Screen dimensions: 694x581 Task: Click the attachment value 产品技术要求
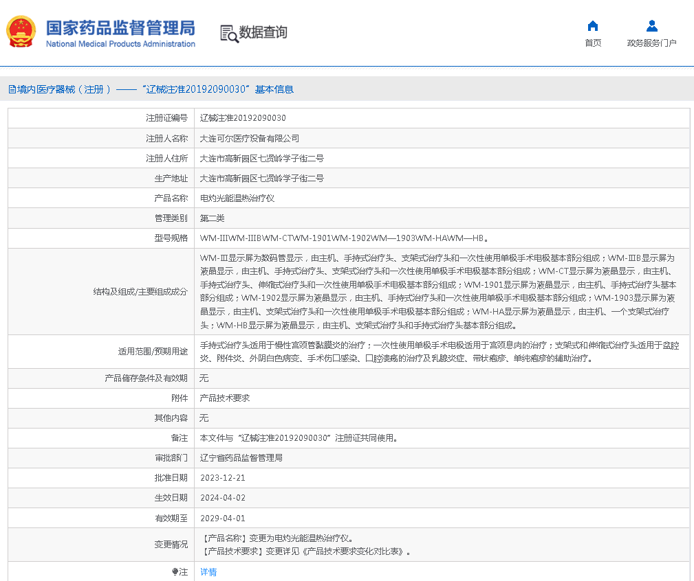point(224,398)
